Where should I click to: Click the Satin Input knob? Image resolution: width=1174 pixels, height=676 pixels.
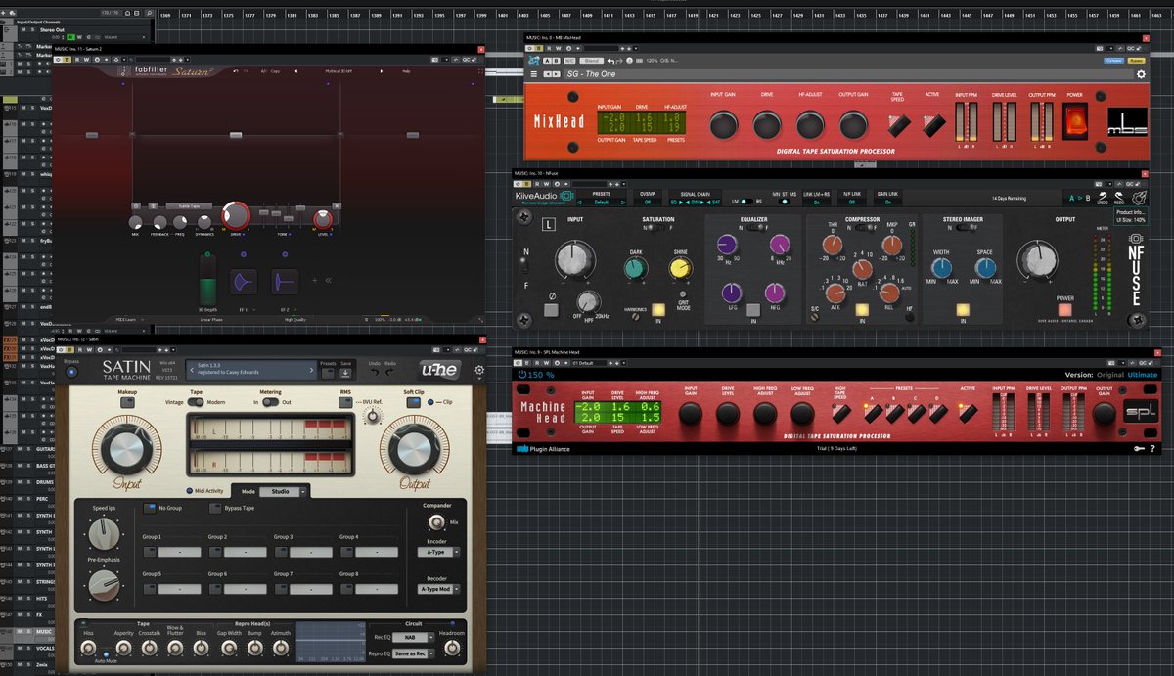pyautogui.click(x=127, y=448)
